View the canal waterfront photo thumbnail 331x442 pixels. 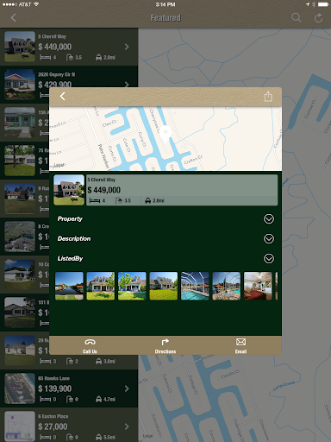click(69, 286)
